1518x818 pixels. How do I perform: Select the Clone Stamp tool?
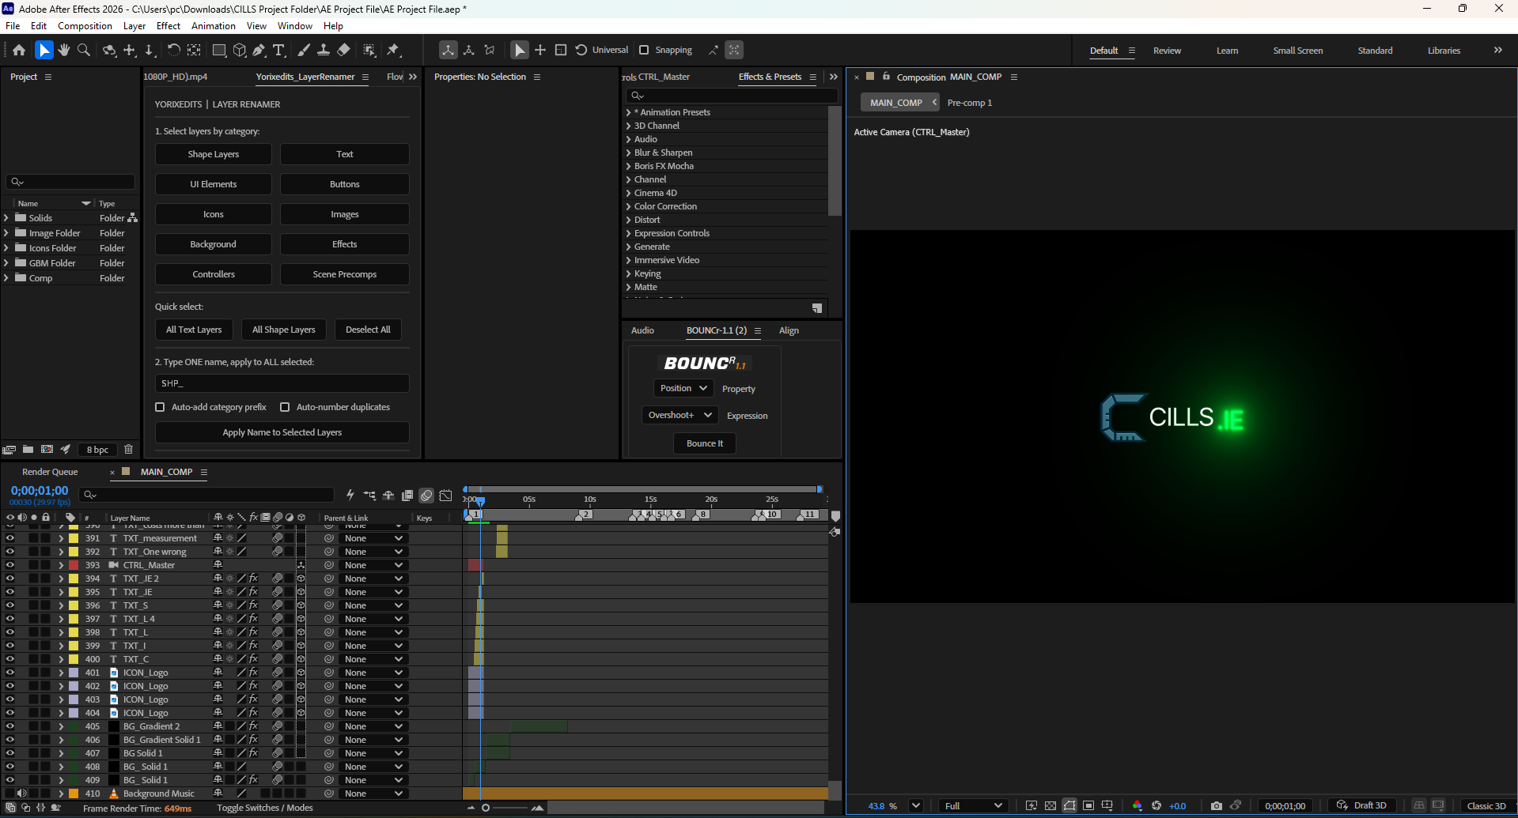click(x=324, y=50)
